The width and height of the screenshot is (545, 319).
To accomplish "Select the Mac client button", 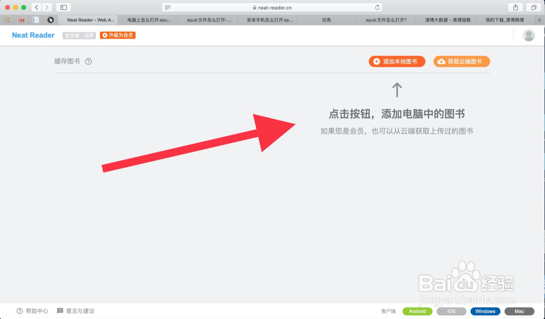I will [x=519, y=311].
